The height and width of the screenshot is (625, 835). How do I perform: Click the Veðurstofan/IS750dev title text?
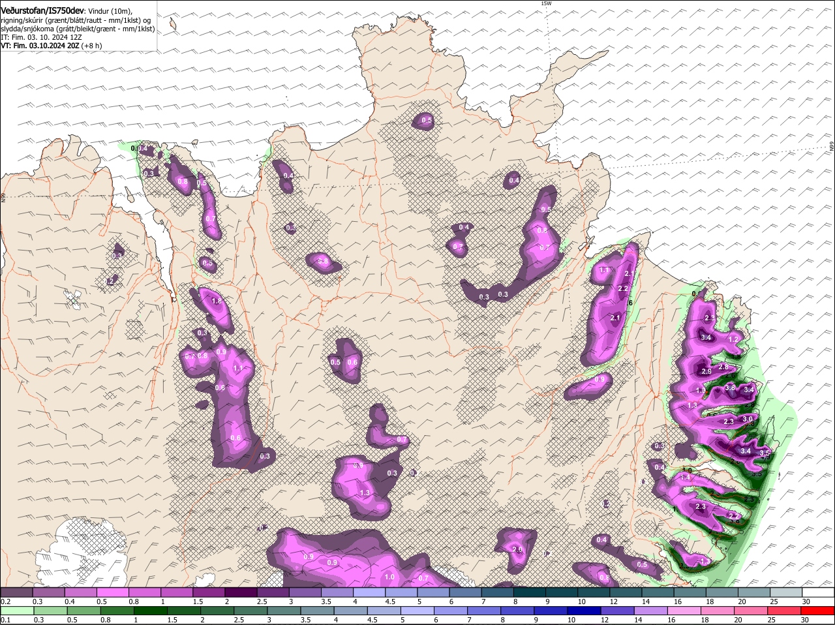point(42,10)
